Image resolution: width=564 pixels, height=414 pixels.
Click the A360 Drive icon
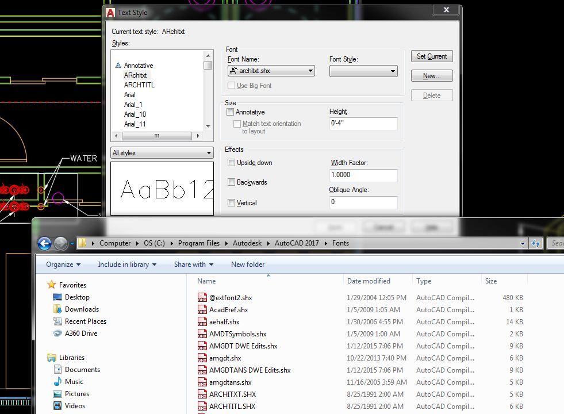click(57, 333)
